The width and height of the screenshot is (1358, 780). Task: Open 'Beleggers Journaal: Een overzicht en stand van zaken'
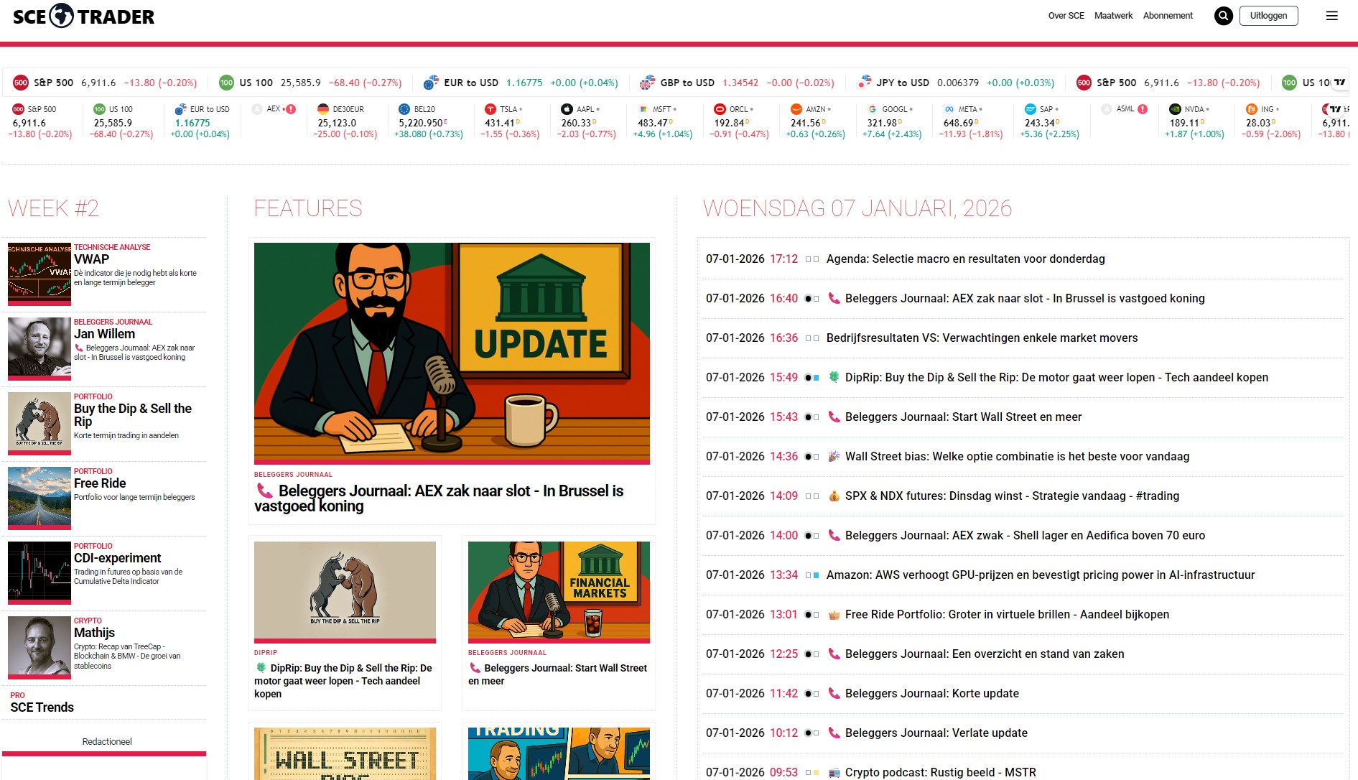985,654
